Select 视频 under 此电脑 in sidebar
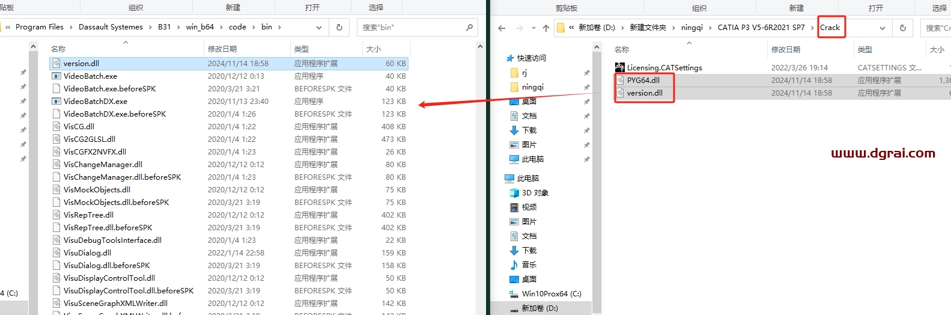951x315 pixels. [x=529, y=207]
